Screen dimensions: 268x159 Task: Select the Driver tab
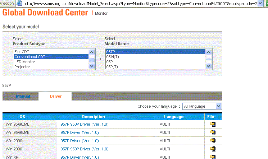coord(56,96)
